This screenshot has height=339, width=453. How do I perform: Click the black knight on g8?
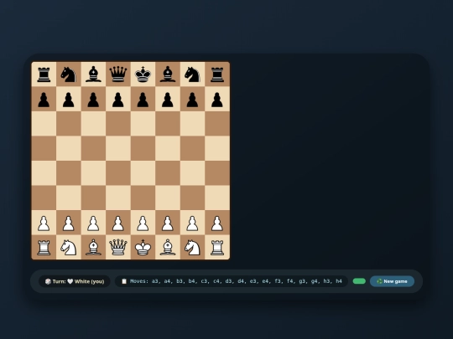coord(192,74)
